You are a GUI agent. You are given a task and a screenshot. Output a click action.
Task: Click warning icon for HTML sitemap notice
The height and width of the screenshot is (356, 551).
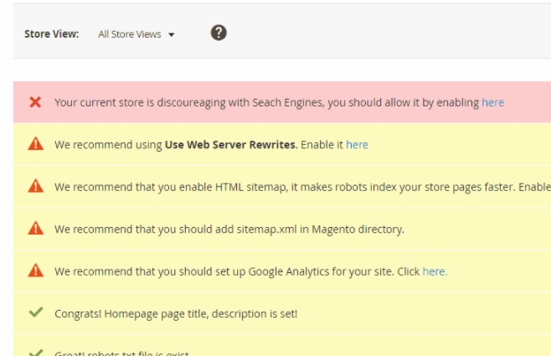click(35, 186)
